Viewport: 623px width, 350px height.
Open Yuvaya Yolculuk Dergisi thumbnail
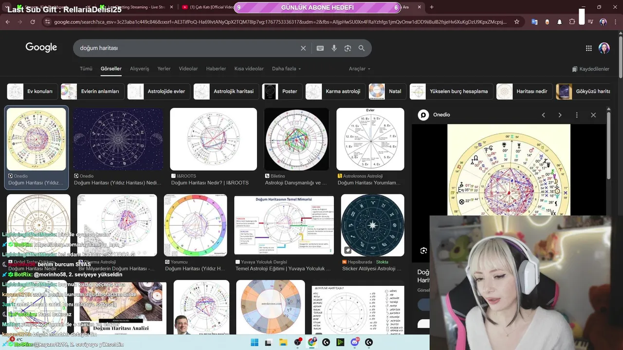[284, 225]
